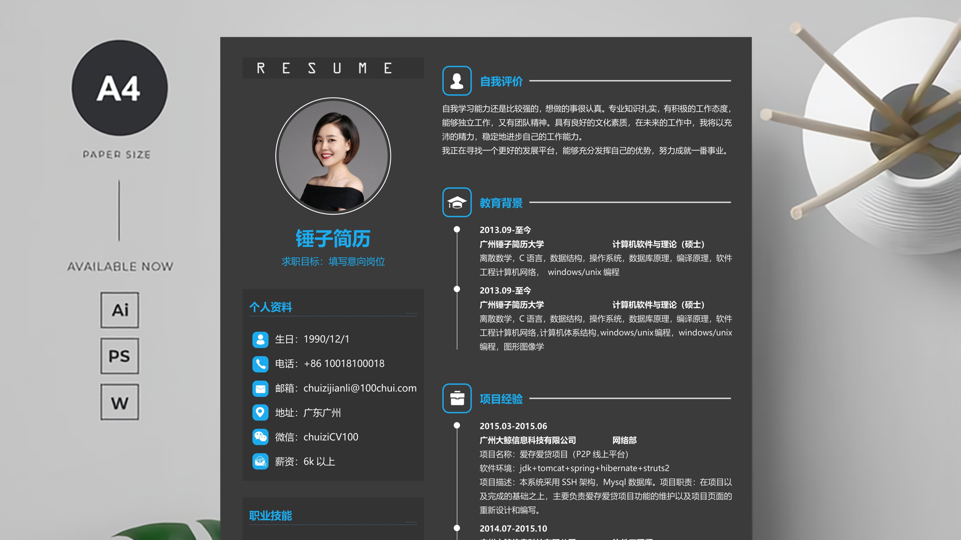
Task: Click the project experience briefcase icon
Action: [457, 398]
